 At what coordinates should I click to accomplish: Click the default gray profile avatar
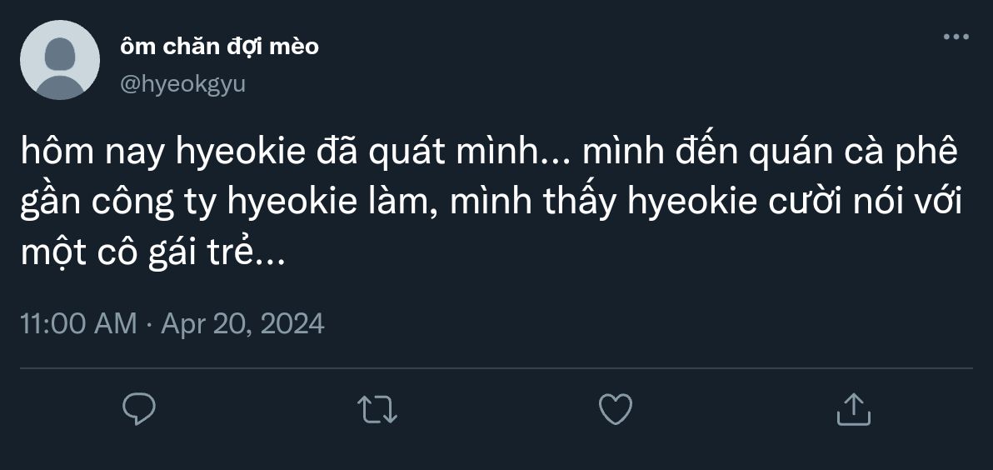60,60
